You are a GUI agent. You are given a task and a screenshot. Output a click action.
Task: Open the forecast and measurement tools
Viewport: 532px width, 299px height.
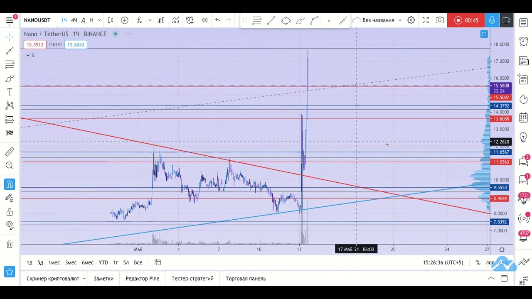click(10, 120)
